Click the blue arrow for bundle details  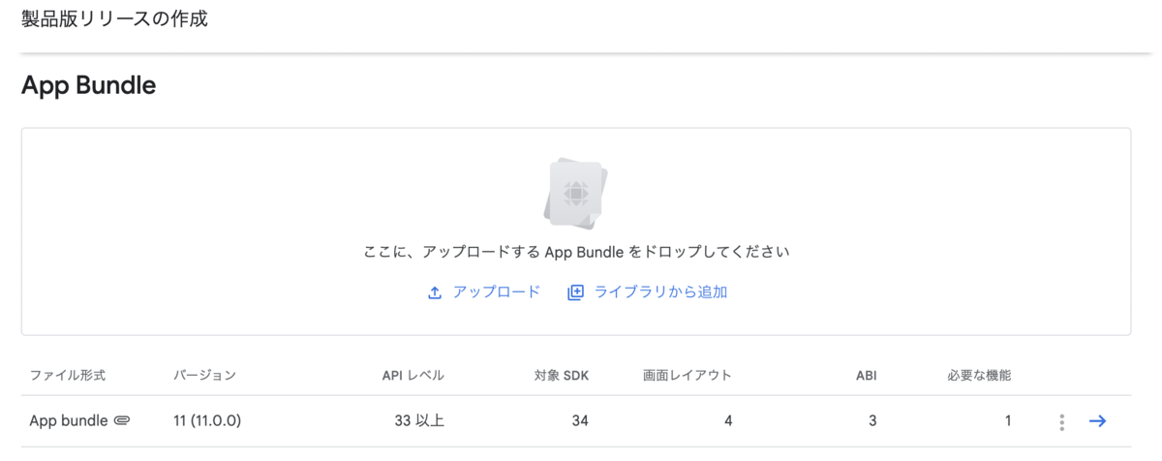(x=1097, y=420)
